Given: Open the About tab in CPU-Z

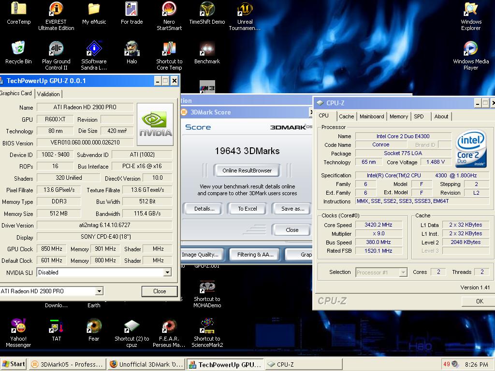Looking at the screenshot, I should 441,116.
